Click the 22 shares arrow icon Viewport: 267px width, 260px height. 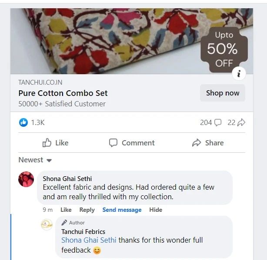pos(241,122)
